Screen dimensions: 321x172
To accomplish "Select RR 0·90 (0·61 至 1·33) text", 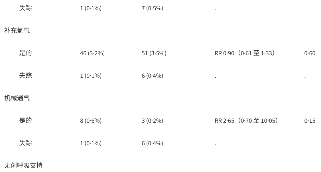I will (245, 53).
